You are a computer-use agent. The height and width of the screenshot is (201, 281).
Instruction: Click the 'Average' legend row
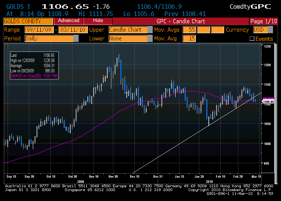pyautogui.click(x=32, y=66)
